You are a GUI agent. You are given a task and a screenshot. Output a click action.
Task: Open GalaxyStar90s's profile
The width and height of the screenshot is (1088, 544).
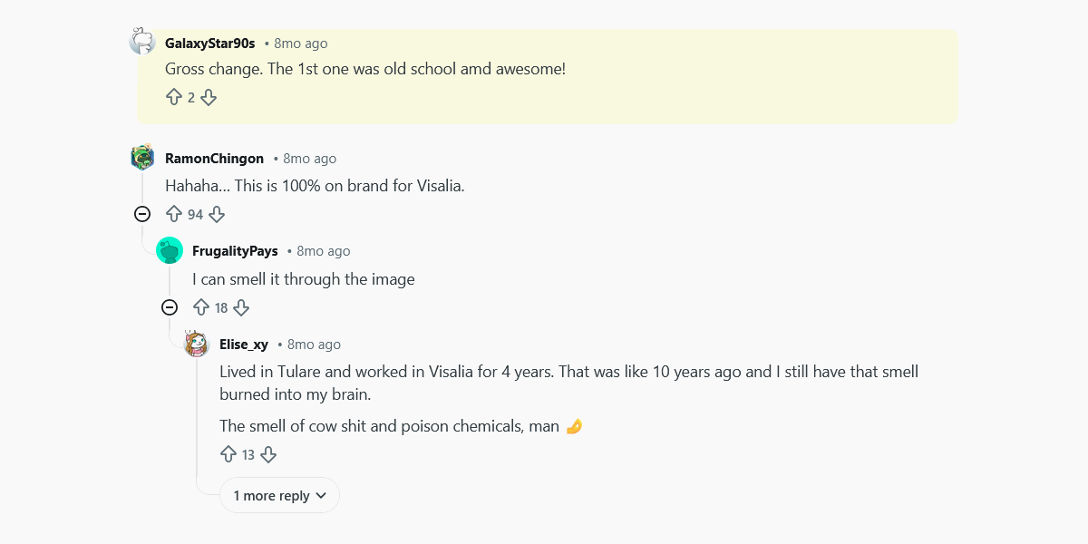(208, 43)
